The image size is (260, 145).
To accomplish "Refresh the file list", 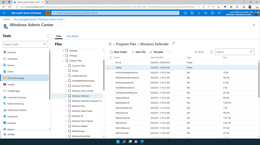I will click(211, 52).
